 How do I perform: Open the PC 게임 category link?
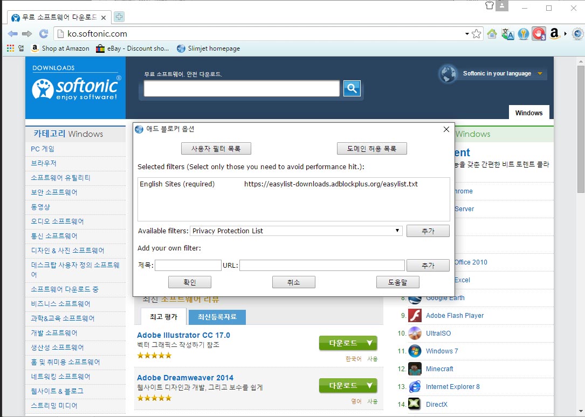click(x=43, y=149)
